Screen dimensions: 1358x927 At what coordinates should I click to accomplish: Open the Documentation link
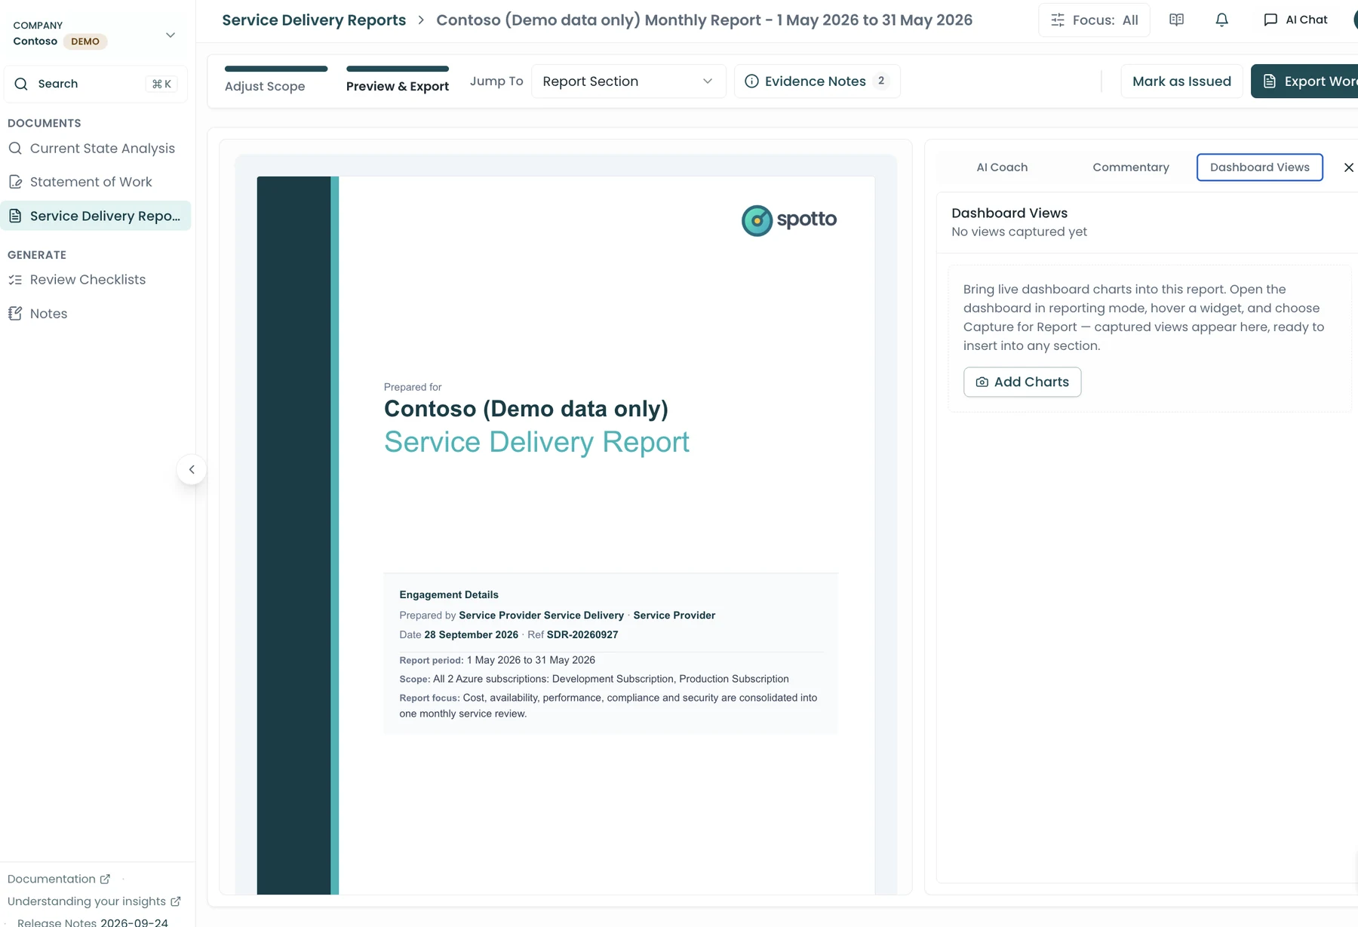[x=59, y=879]
